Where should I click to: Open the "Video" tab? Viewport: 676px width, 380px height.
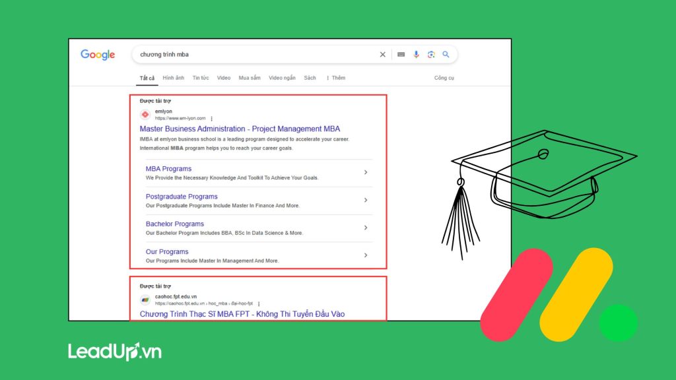coord(224,78)
